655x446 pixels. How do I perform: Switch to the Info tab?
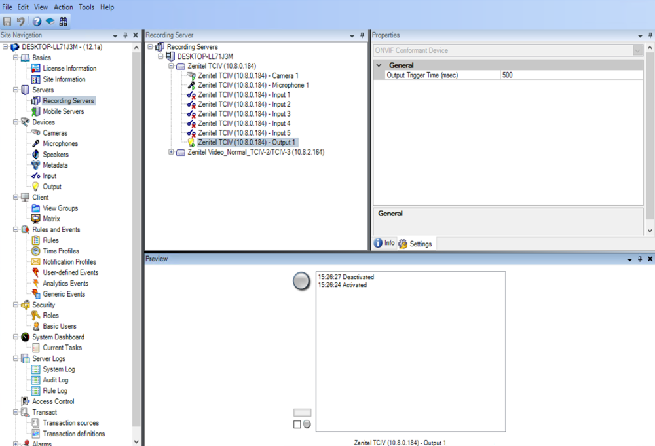click(x=384, y=243)
